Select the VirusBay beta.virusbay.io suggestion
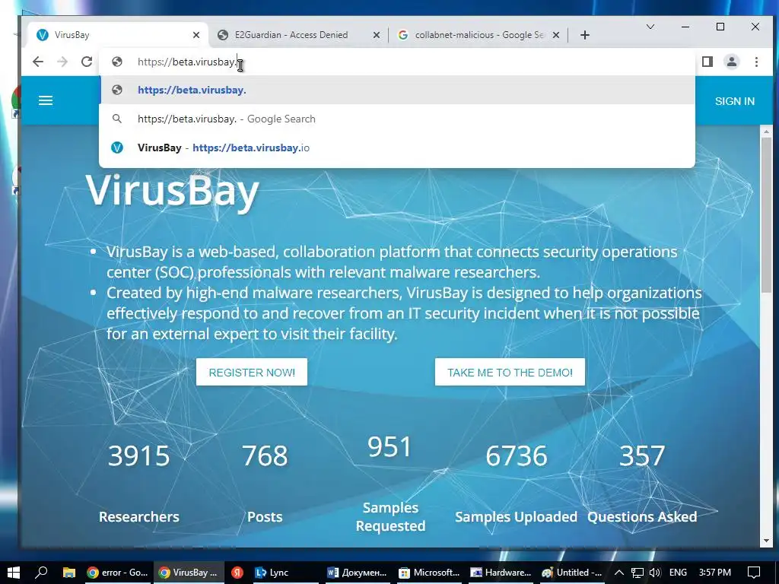This screenshot has height=584, width=779. pyautogui.click(x=397, y=148)
